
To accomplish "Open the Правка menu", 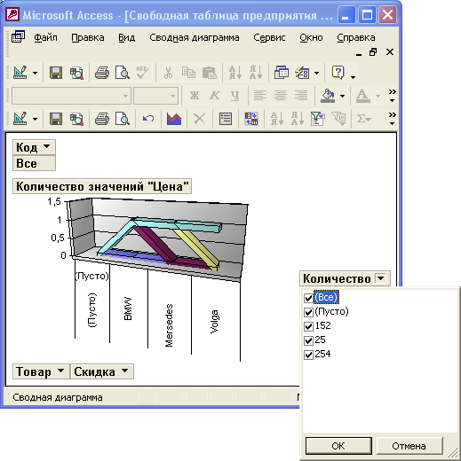I will tap(88, 37).
